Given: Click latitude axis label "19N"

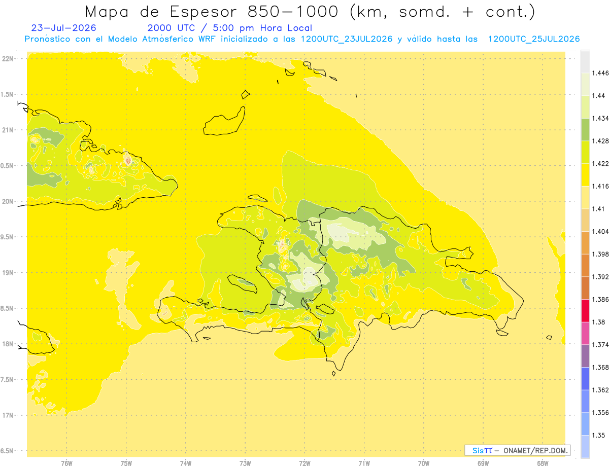Looking at the screenshot, I should point(8,273).
